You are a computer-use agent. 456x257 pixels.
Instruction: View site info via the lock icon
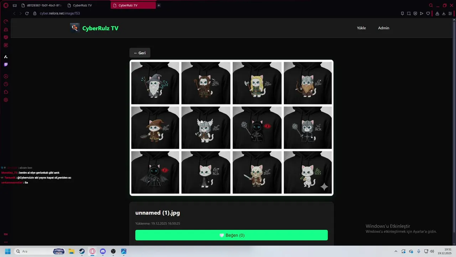35,14
